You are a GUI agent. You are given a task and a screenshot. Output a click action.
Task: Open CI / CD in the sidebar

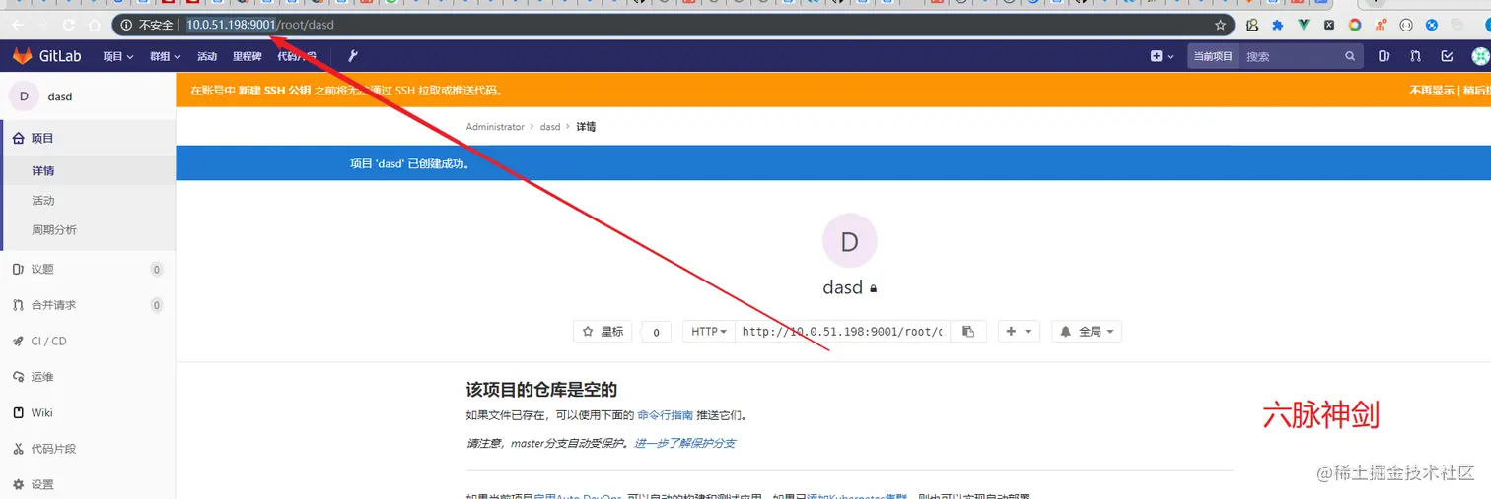coord(88,341)
